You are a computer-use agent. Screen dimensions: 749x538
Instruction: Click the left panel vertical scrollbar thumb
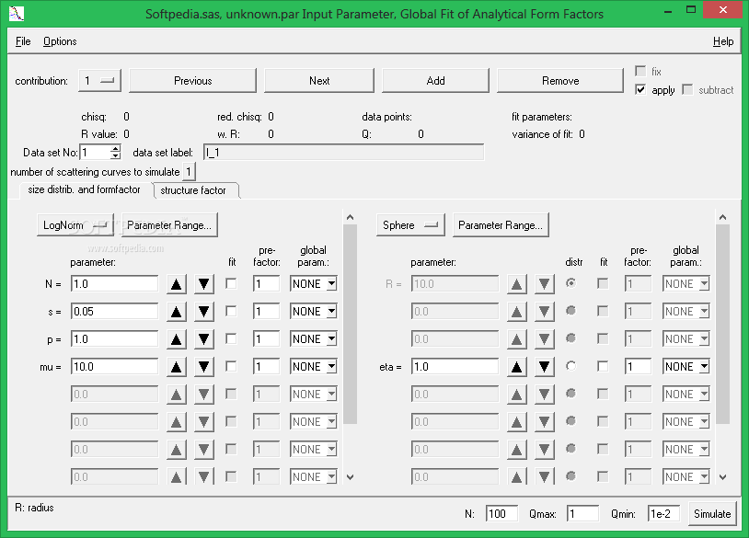point(351,324)
